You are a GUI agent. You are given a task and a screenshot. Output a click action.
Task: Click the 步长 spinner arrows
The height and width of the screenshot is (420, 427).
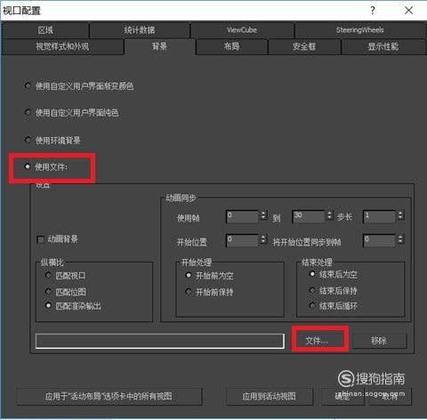(x=400, y=215)
